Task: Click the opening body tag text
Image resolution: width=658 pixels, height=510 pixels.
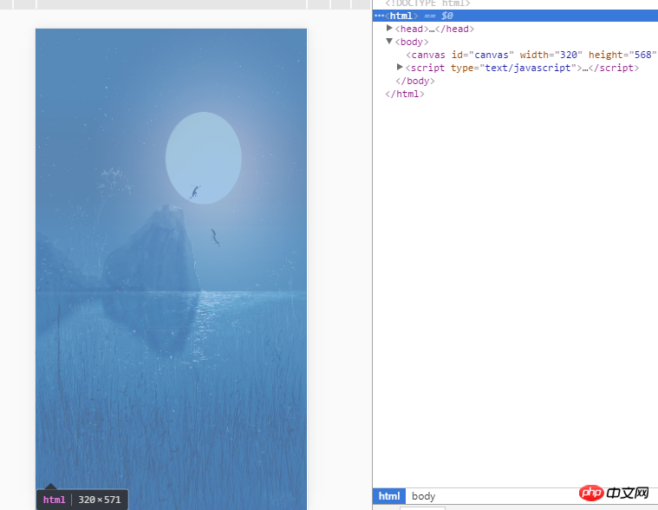Action: click(412, 42)
